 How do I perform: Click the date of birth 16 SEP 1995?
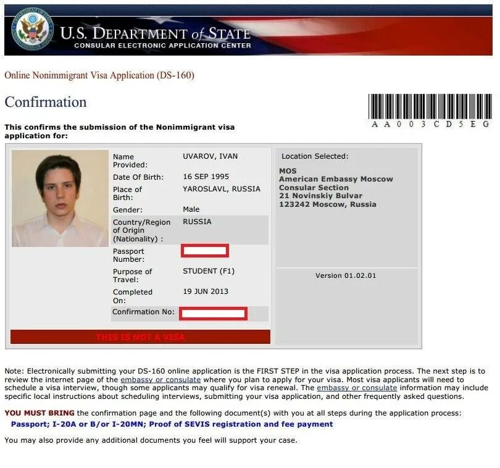(206, 177)
